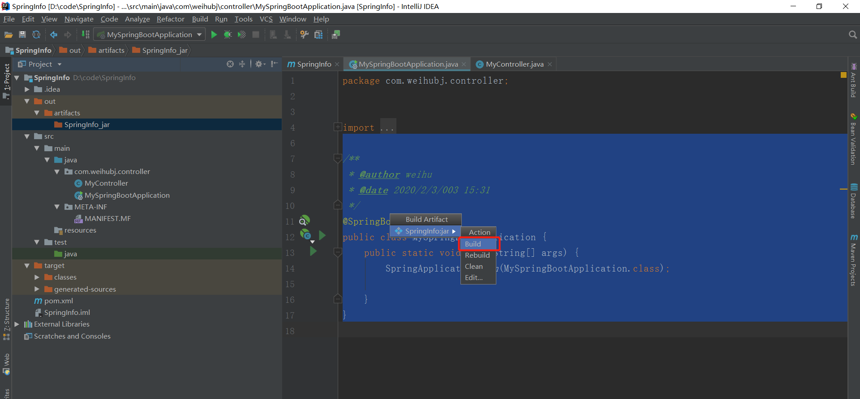The image size is (860, 399).
Task: Collapse the target folder
Action: coord(27,266)
